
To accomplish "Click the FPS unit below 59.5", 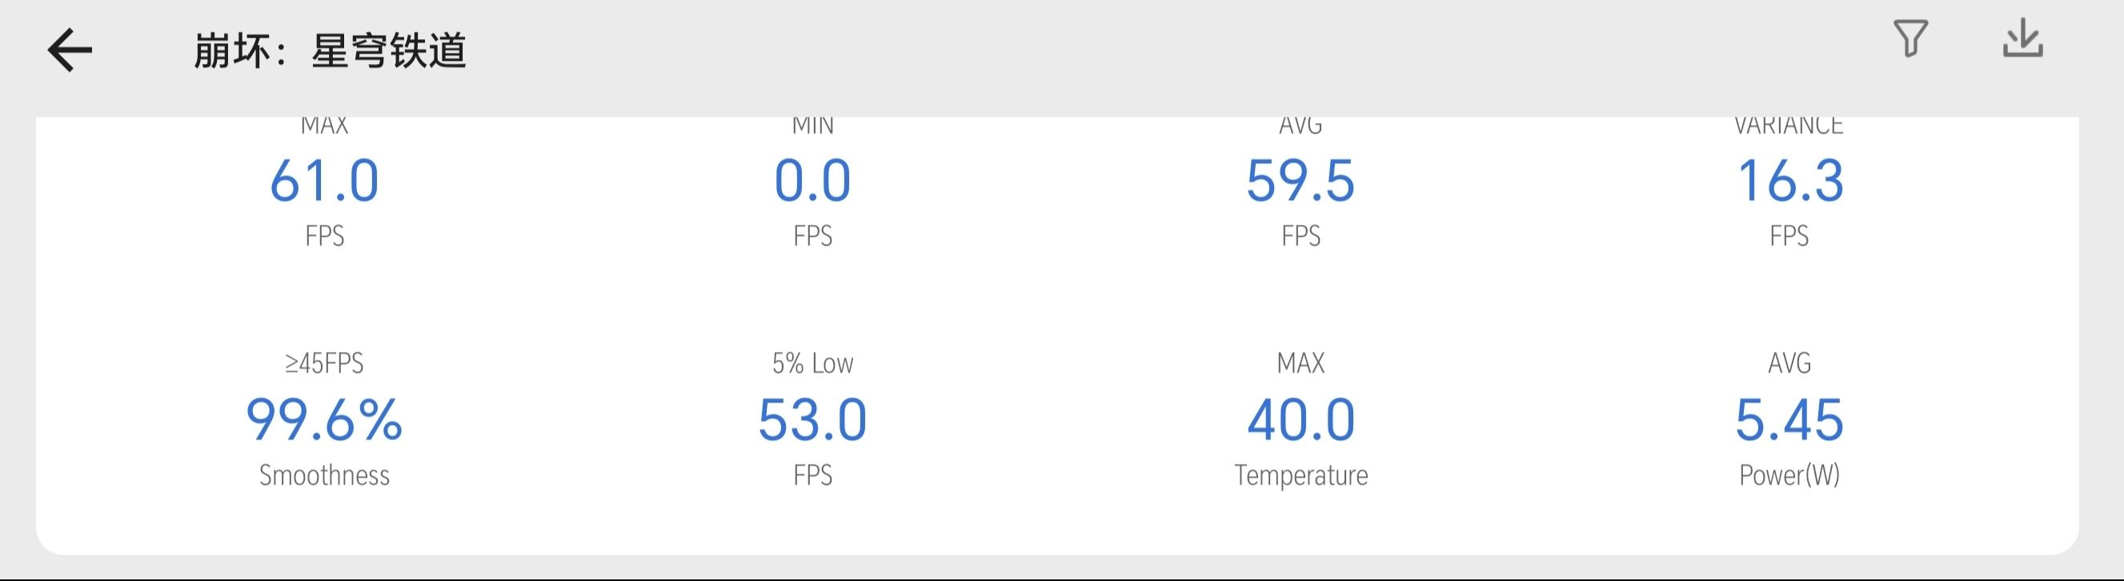I will click(x=1300, y=237).
